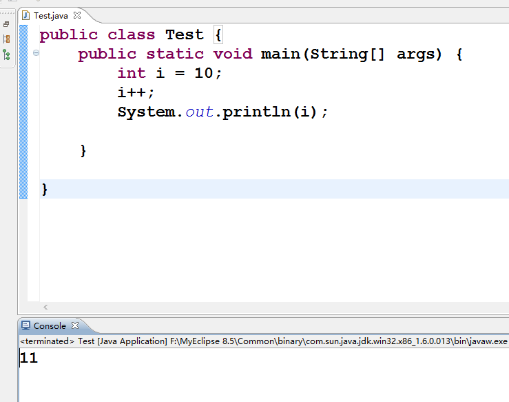
Task: Click the opening brace after 'Test'
Action: click(218, 34)
